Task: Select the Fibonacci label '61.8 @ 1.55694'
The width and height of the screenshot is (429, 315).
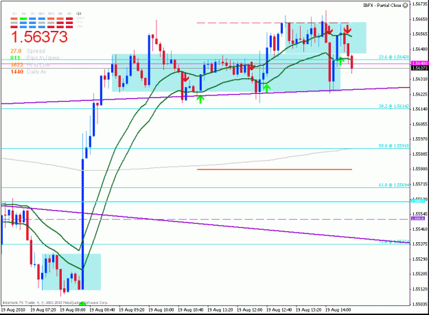Action: pyautogui.click(x=394, y=185)
